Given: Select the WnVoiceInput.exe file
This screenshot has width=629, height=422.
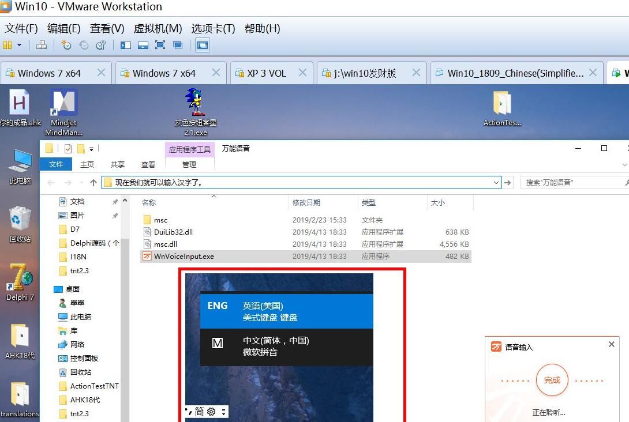Looking at the screenshot, I should [x=184, y=256].
